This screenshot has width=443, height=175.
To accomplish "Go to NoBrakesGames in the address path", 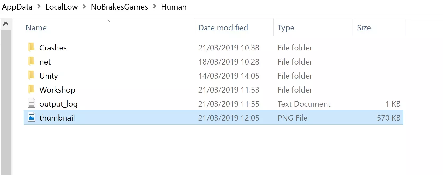I will 119,7.
